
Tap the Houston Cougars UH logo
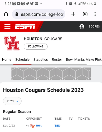(x=12, y=43)
